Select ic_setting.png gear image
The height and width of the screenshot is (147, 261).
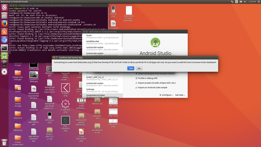(65, 106)
